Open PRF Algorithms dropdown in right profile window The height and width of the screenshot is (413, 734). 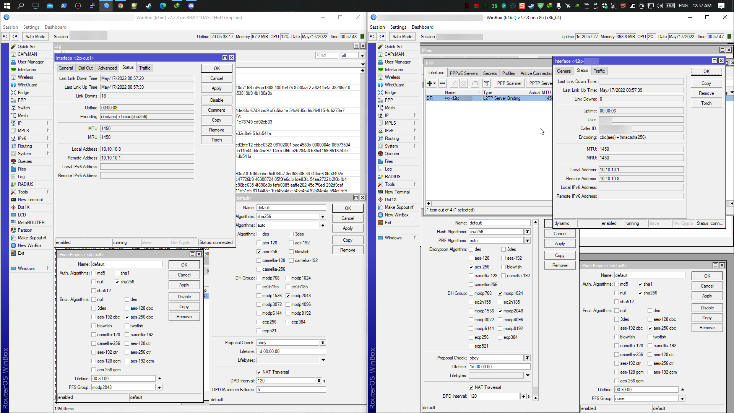[x=527, y=241]
